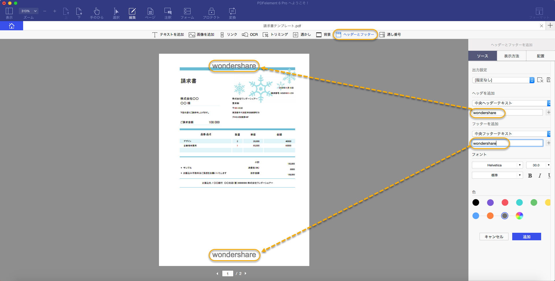Pick the black color swatch

[476, 202]
